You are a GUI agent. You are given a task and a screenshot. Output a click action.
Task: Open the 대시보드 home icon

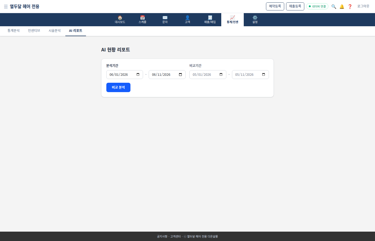[120, 17]
